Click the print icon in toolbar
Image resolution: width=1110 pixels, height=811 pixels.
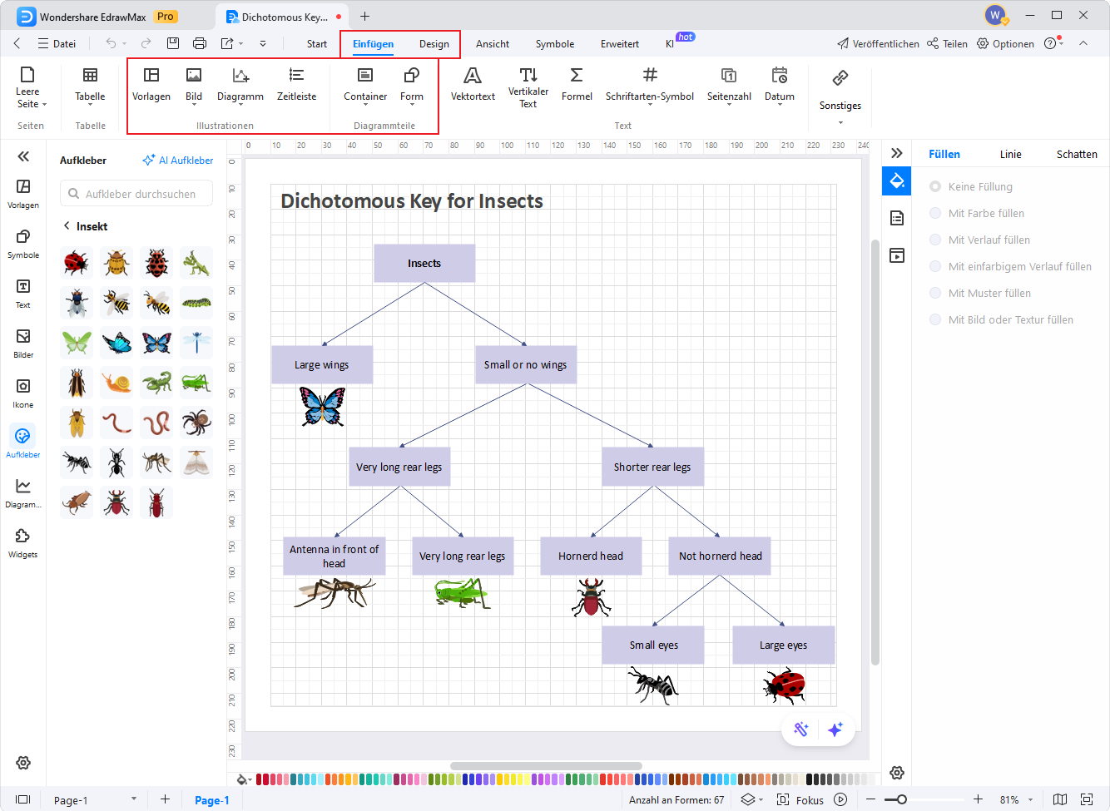[200, 43]
